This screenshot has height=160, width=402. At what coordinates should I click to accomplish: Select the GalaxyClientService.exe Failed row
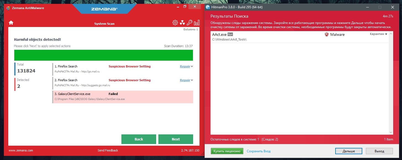[x=123, y=97]
